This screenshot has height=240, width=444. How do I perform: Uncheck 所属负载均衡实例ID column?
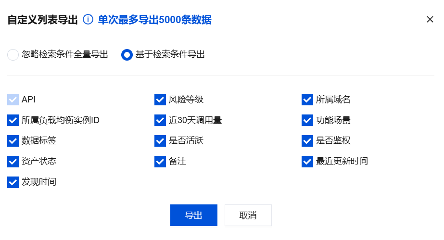point(13,120)
